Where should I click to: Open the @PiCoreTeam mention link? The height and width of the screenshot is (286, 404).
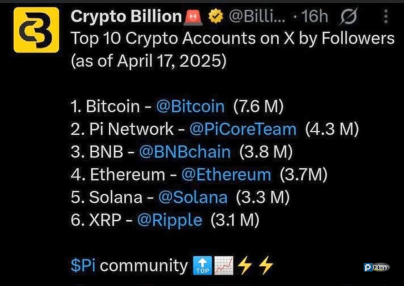click(243, 129)
